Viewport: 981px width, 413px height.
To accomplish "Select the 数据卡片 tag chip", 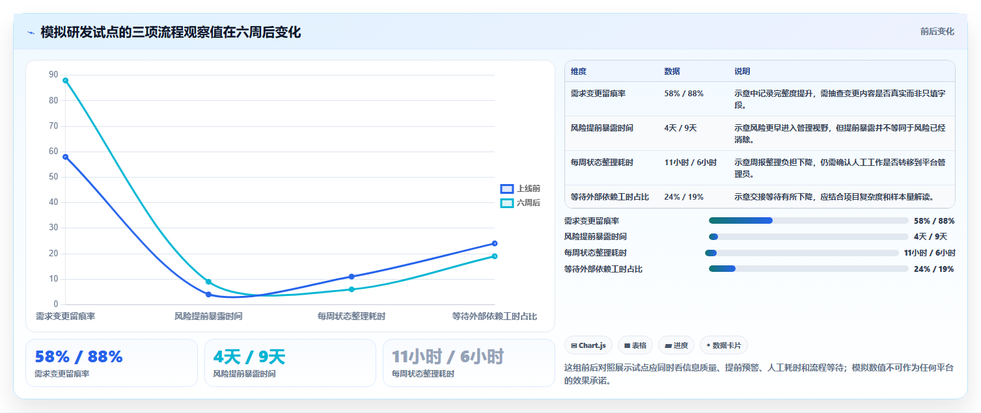I will pyautogui.click(x=724, y=345).
